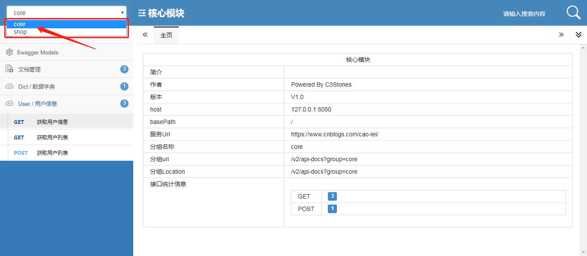This screenshot has width=587, height=256.
Task: Click the GET statistics row label
Action: point(304,196)
